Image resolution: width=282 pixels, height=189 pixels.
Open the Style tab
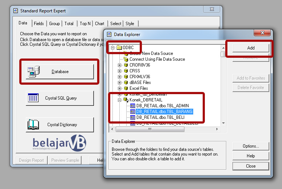pos(130,24)
